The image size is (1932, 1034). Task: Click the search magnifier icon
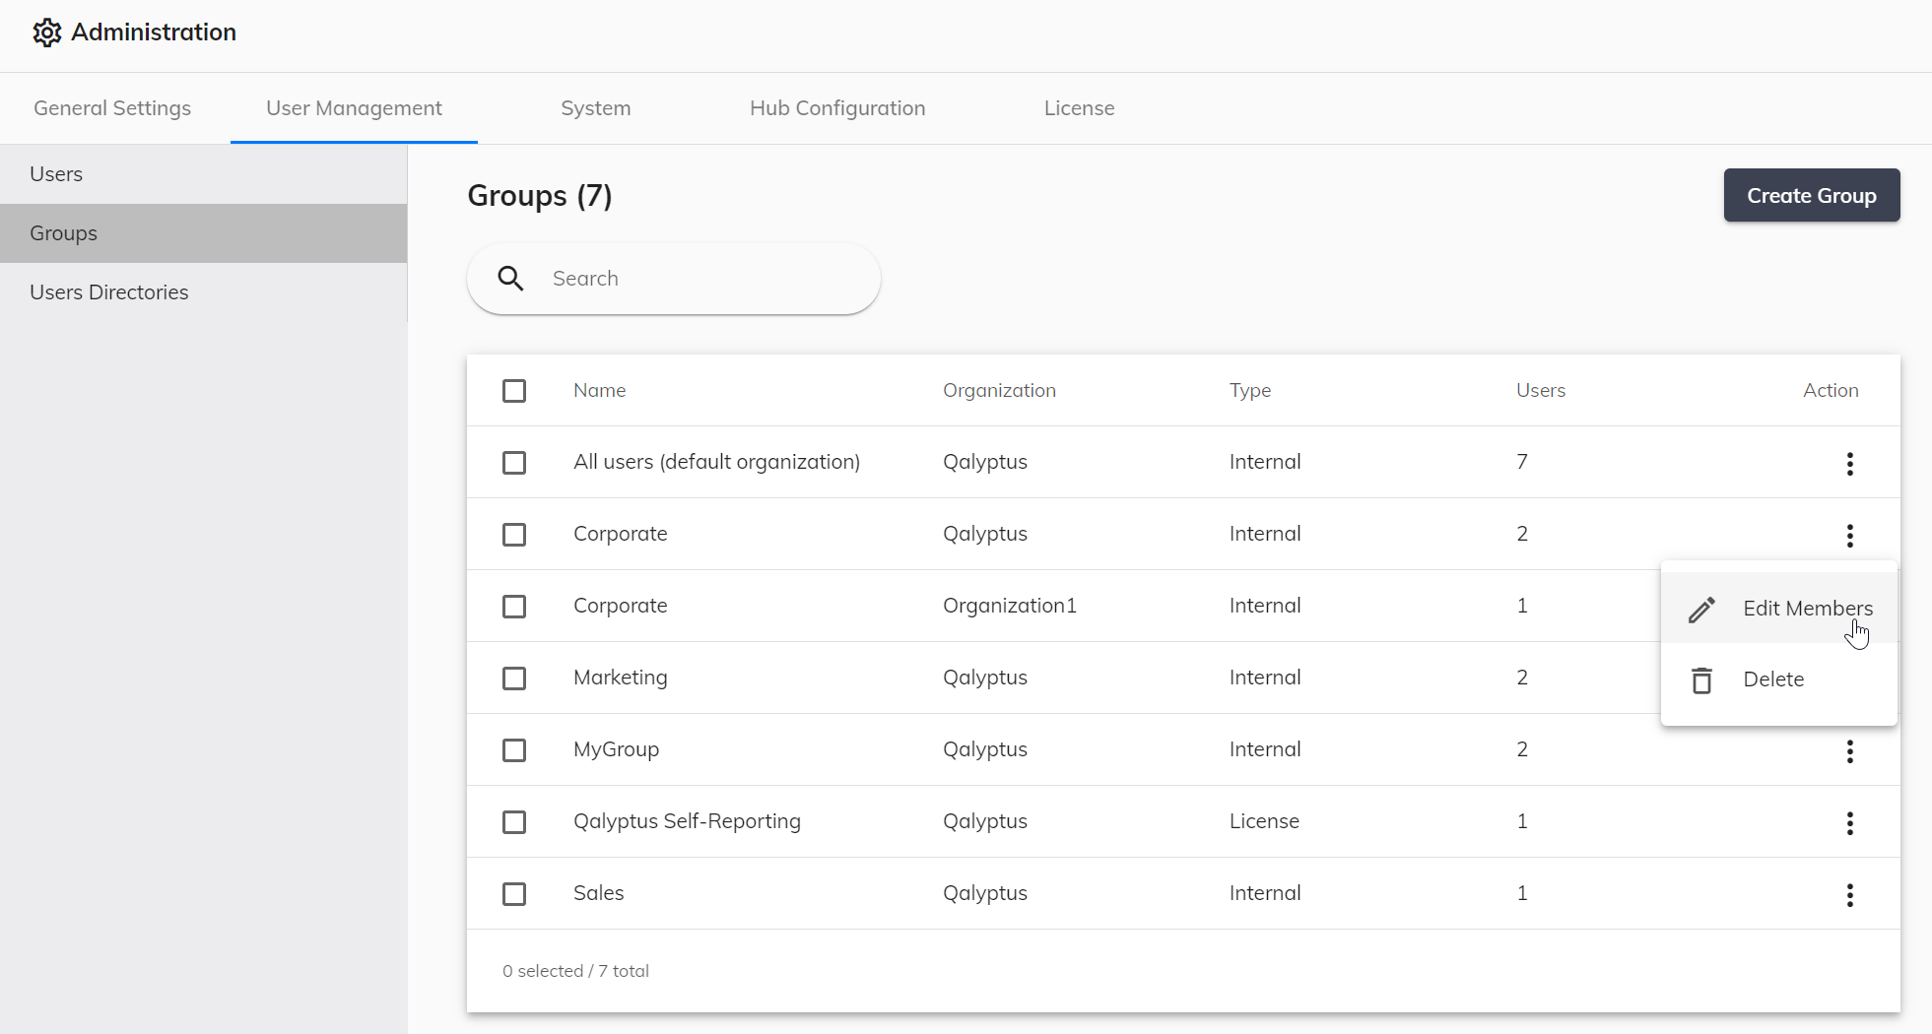510,279
